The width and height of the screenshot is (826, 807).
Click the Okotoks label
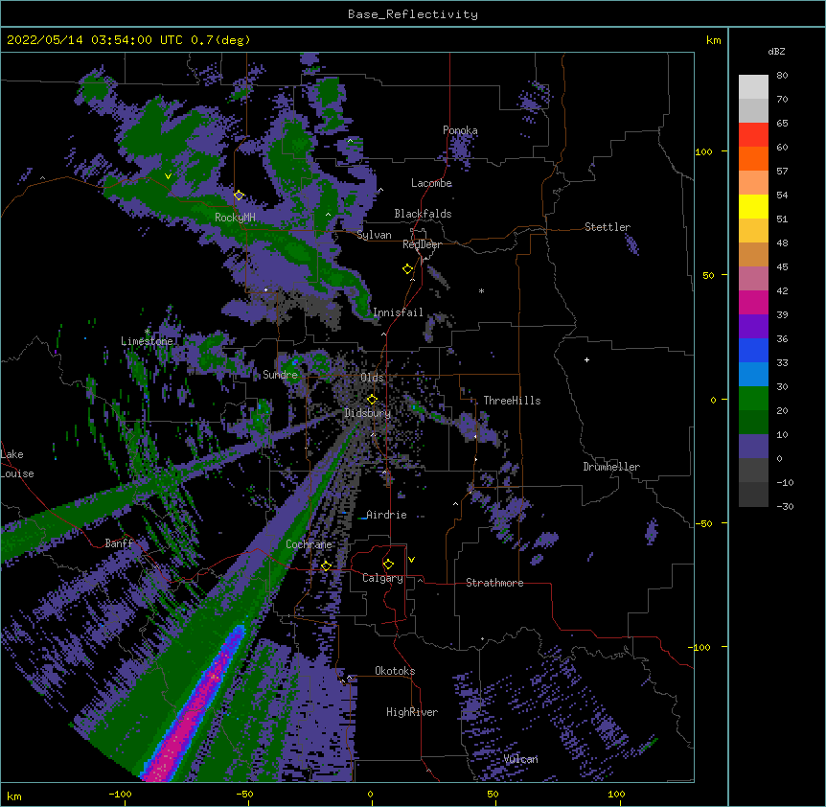[395, 671]
